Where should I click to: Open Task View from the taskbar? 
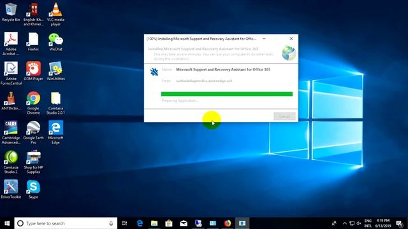tap(124, 223)
